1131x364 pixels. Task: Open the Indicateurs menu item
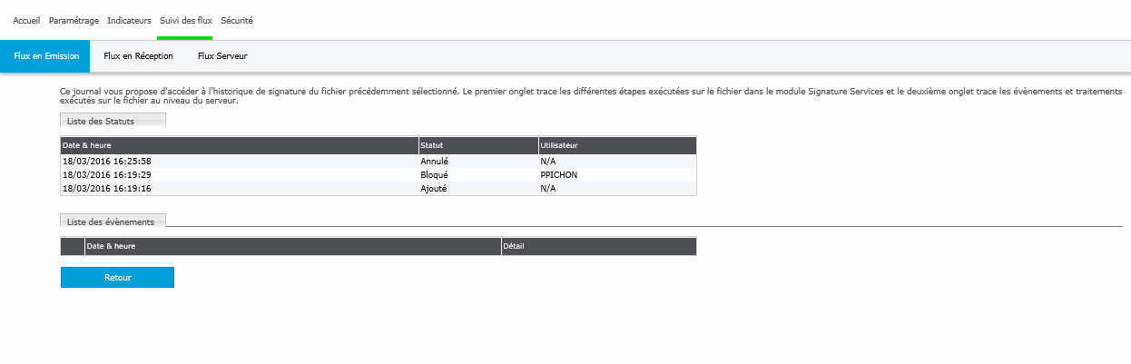pos(129,20)
